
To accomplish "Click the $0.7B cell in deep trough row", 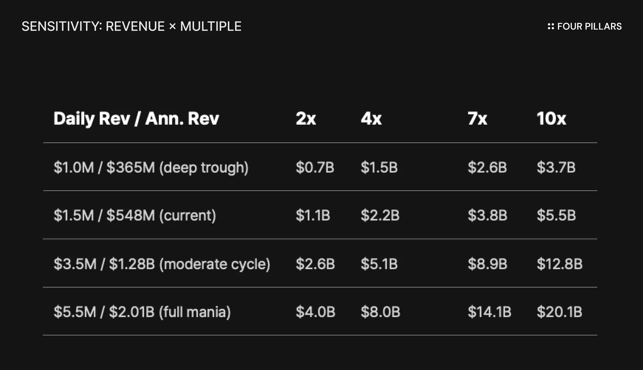I will pyautogui.click(x=315, y=167).
